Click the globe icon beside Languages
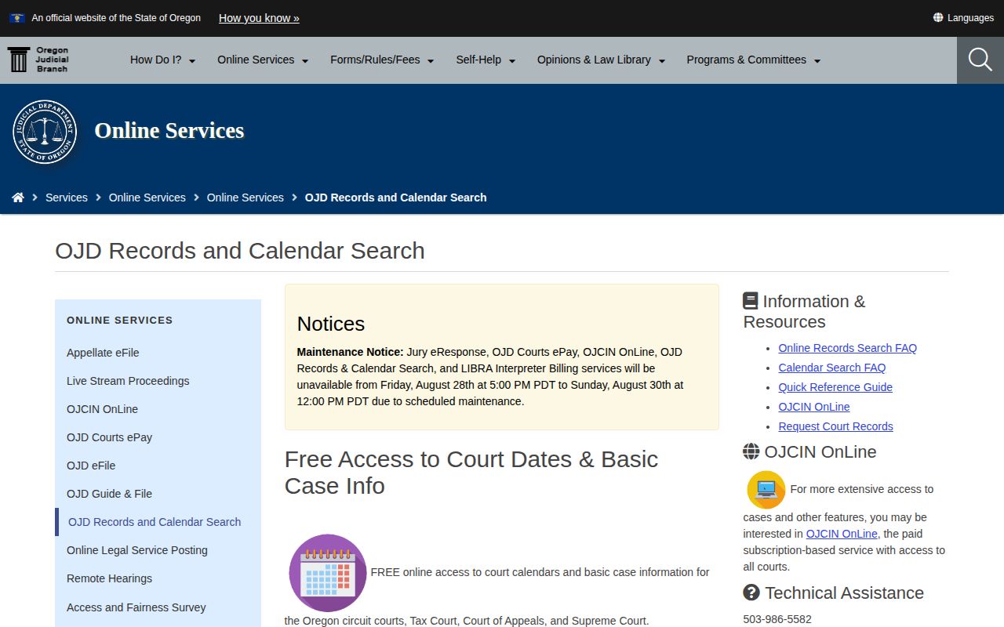The image size is (1004, 627). (938, 17)
